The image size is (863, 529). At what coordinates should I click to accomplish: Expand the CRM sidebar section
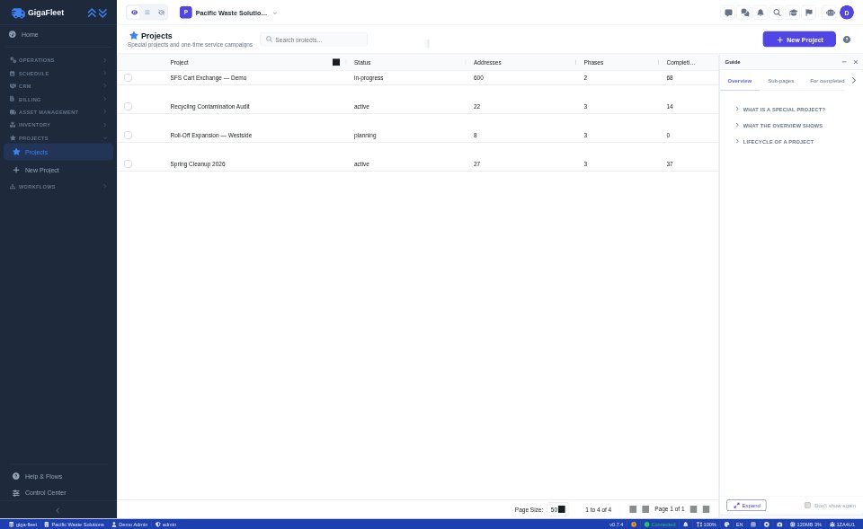pyautogui.click(x=58, y=86)
